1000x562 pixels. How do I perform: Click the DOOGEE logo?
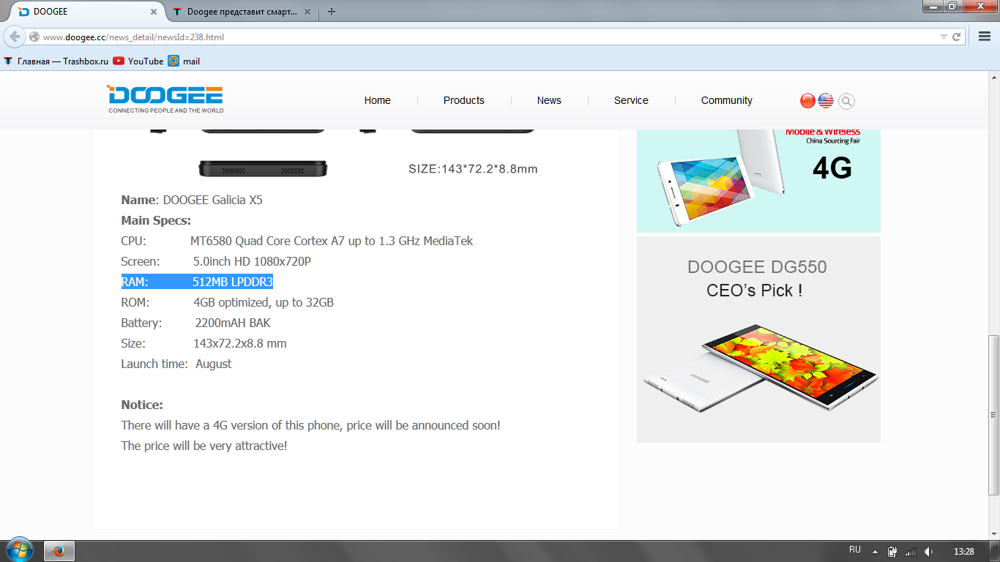click(x=165, y=99)
